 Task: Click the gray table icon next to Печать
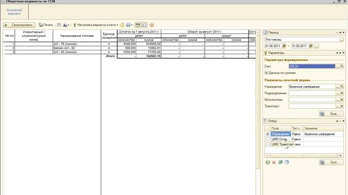pyautogui.click(x=59, y=25)
